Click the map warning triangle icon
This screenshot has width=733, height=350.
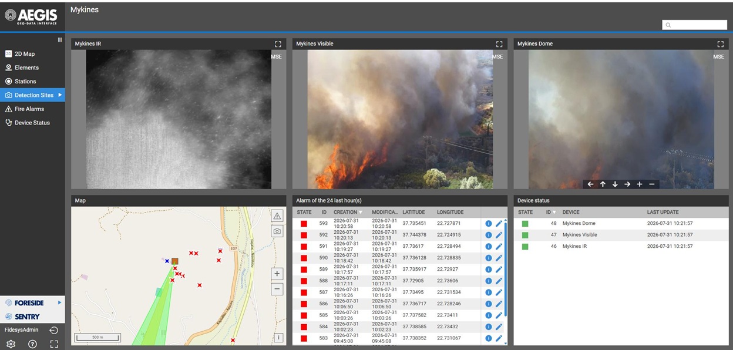click(277, 216)
